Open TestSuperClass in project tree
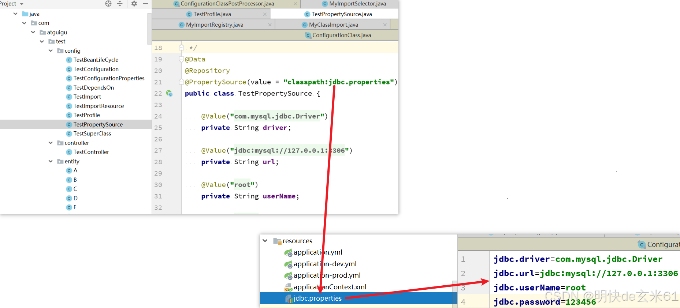Screen dimensions: 680x308 pyautogui.click(x=89, y=134)
